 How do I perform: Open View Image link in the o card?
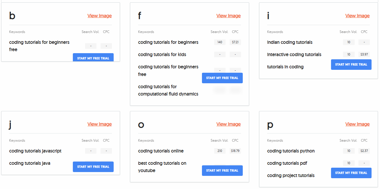[x=229, y=124]
